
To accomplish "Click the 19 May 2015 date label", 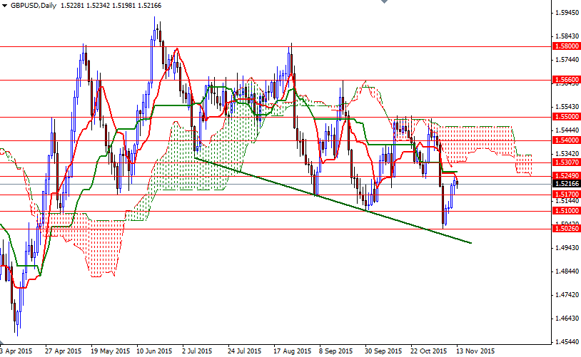I will tap(110, 351).
